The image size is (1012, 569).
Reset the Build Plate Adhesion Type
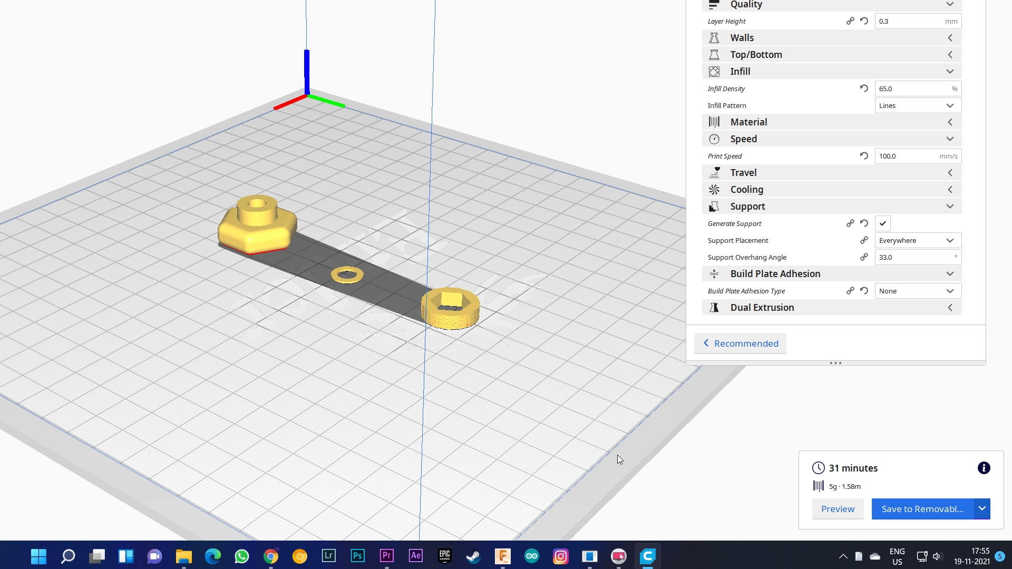tap(864, 291)
